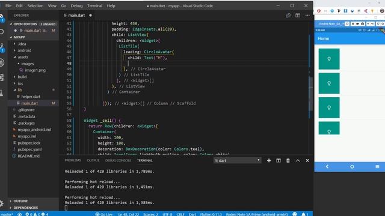Viewport: 385px width, 216px height.
Task: Select the main.dart editor tab
Action: coord(76,16)
